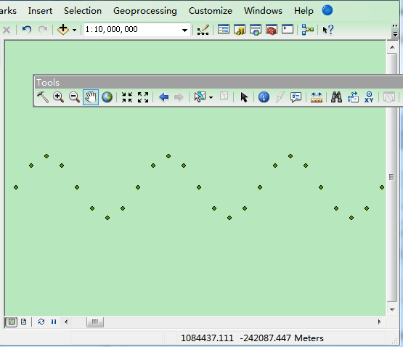The height and width of the screenshot is (347, 403).
Task: Click the Hyperlink lightning tool
Action: [280, 97]
